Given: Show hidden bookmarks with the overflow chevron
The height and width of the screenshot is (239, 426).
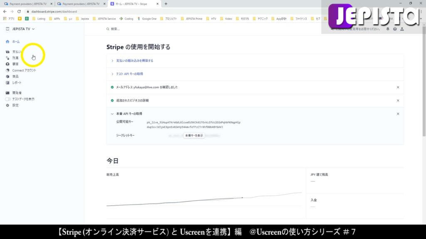Looking at the screenshot, I should [x=421, y=19].
